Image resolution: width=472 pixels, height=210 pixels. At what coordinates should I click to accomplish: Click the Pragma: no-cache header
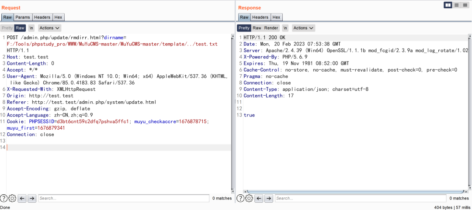pos(266,76)
